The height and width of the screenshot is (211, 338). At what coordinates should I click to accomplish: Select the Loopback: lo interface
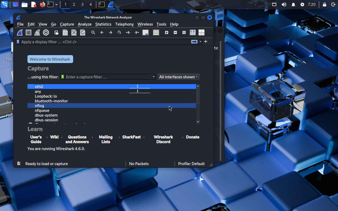pos(46,96)
